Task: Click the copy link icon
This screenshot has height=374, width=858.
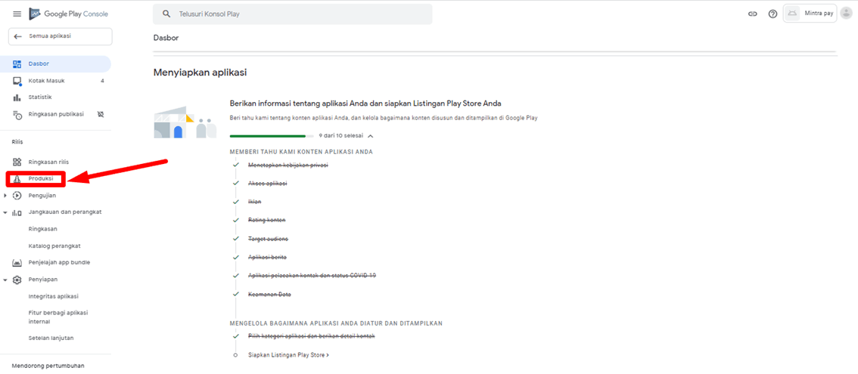Action: (752, 14)
